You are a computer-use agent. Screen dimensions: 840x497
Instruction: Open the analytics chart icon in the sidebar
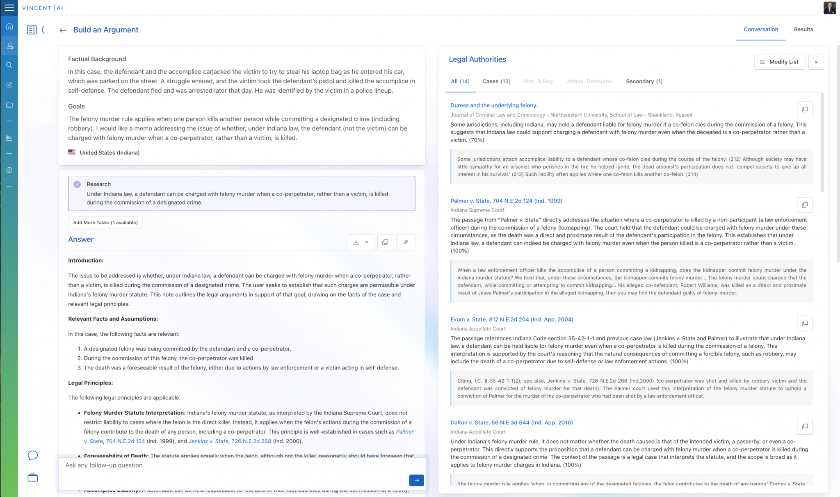[9, 138]
